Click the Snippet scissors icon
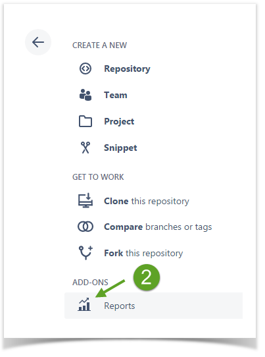Image resolution: width=265 pixels, height=357 pixels. (x=85, y=148)
